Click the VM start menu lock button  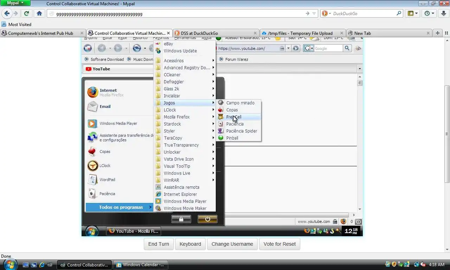(x=181, y=219)
